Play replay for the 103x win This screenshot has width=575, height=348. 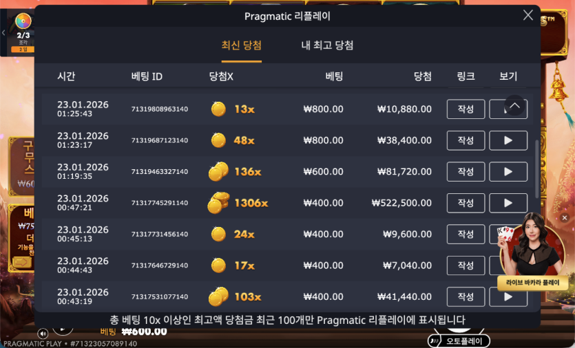coord(508,296)
